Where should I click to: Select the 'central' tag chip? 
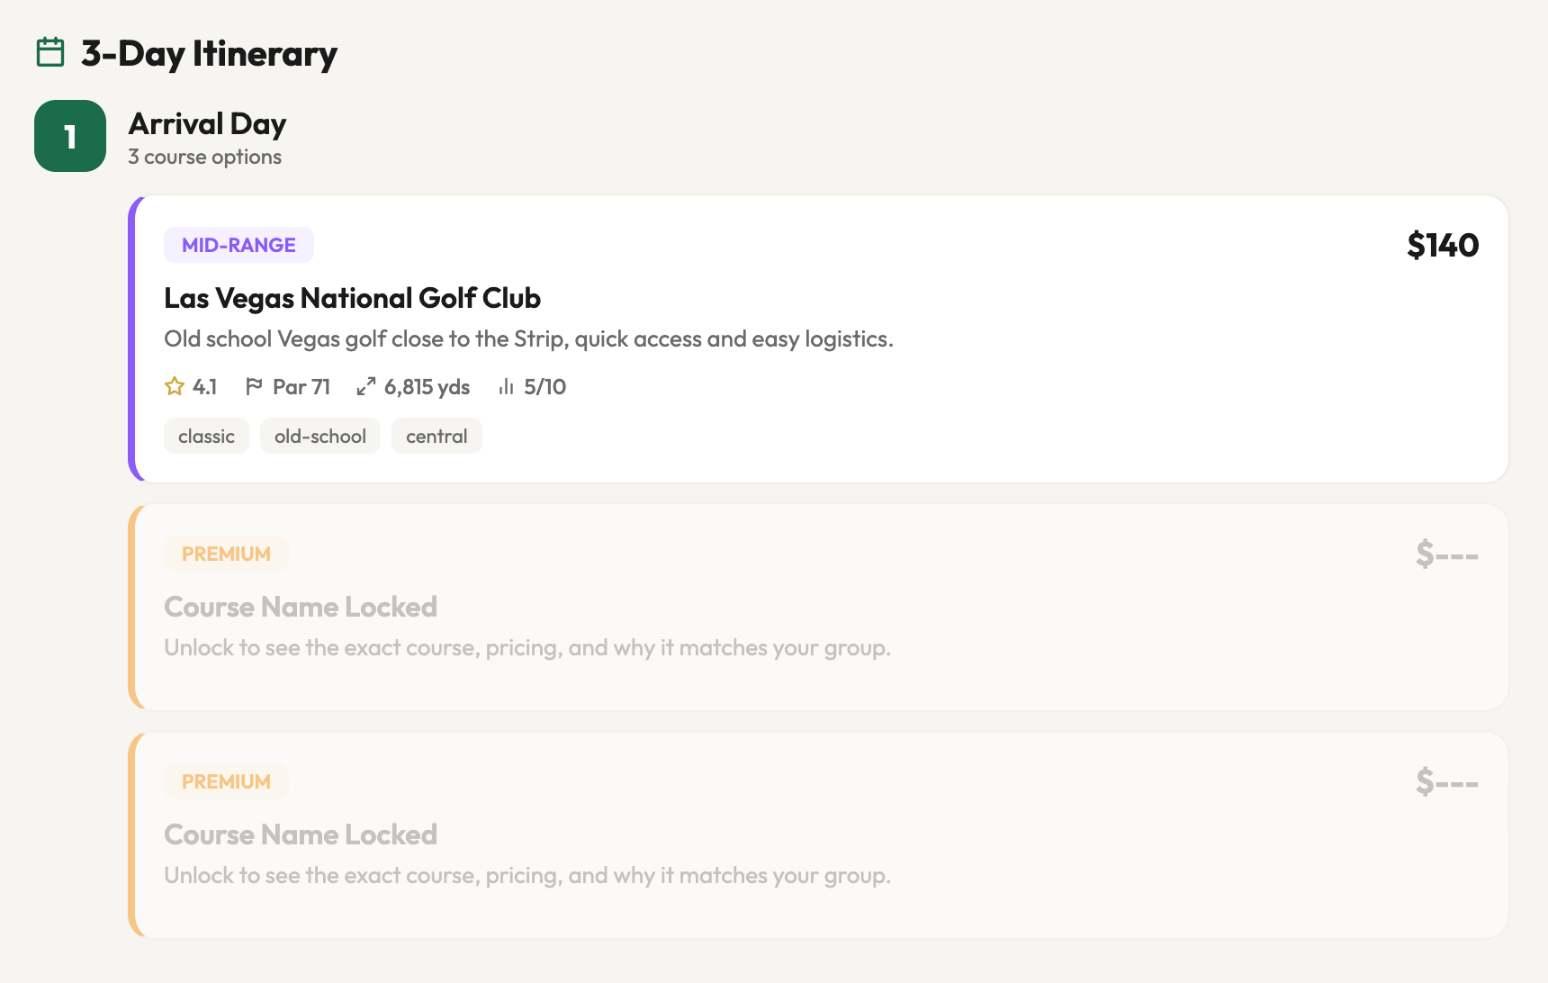coord(436,437)
